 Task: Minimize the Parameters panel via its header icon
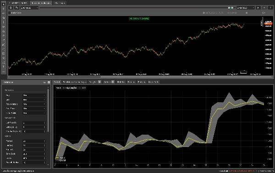pos(44,82)
